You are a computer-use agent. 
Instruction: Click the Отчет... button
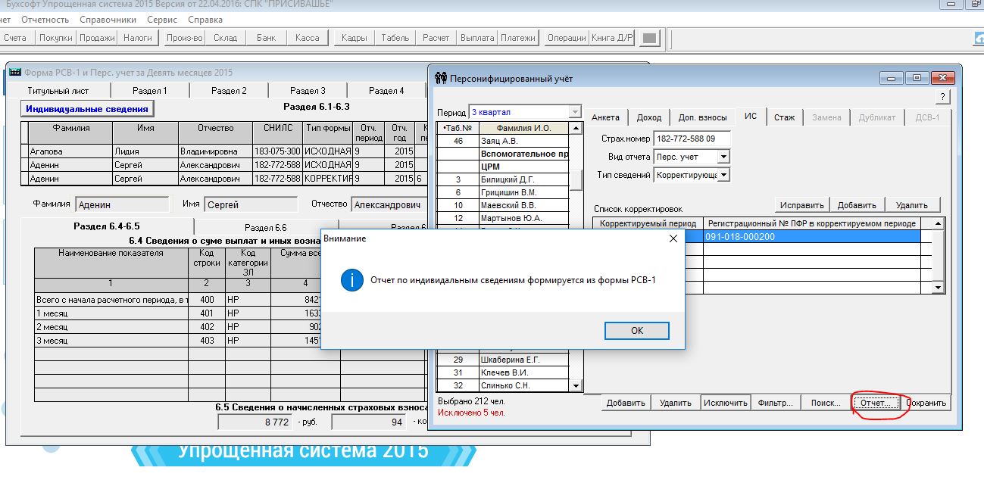(x=879, y=403)
